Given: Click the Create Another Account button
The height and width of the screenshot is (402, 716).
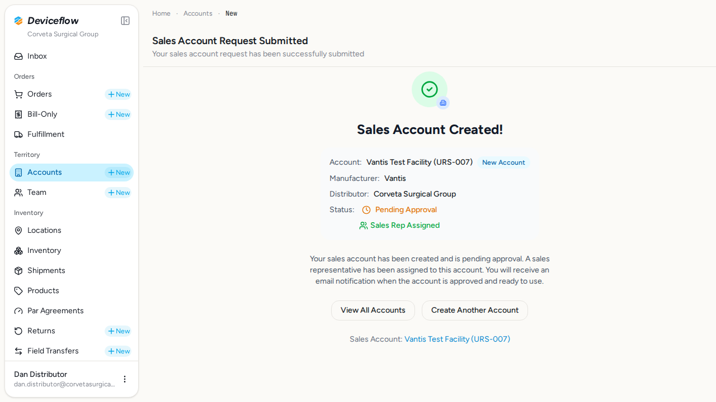Looking at the screenshot, I should pos(475,310).
